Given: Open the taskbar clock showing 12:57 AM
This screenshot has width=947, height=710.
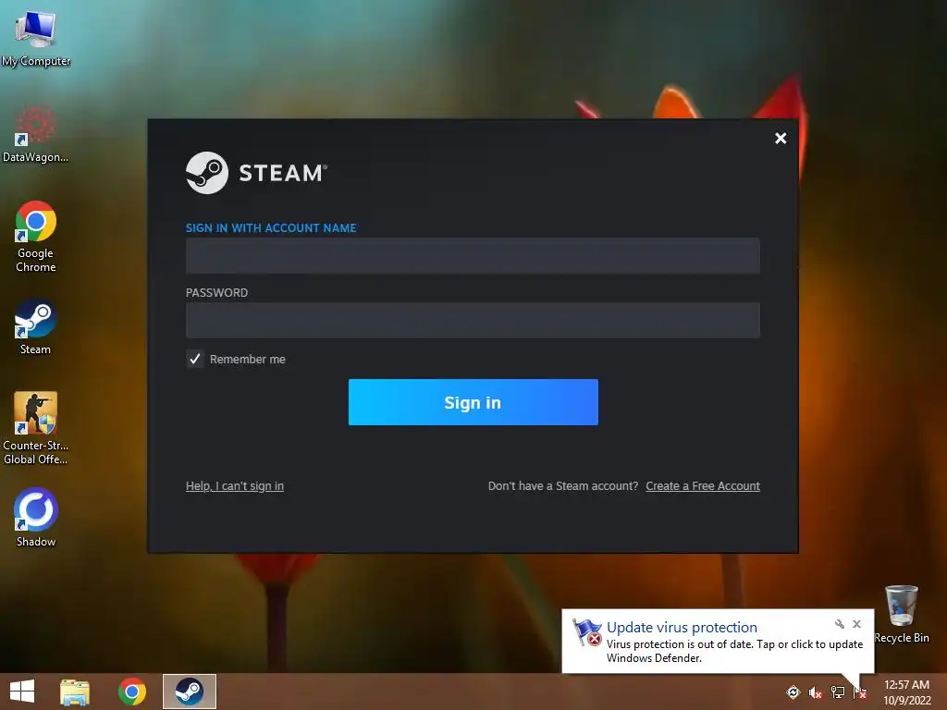Looking at the screenshot, I should (x=906, y=692).
